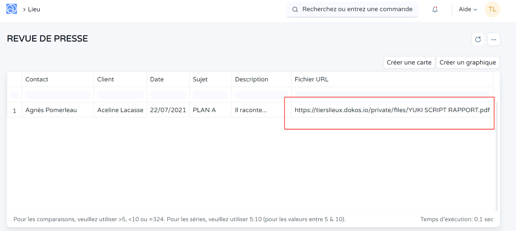
Task: Select the Description column header
Action: [x=251, y=79]
